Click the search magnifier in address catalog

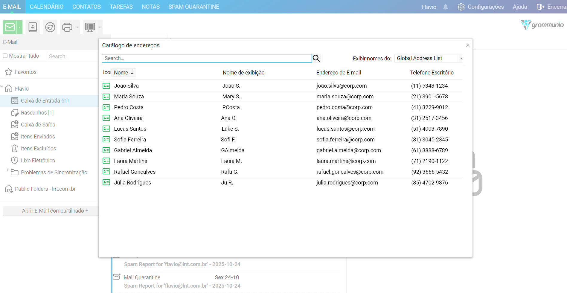pyautogui.click(x=316, y=58)
